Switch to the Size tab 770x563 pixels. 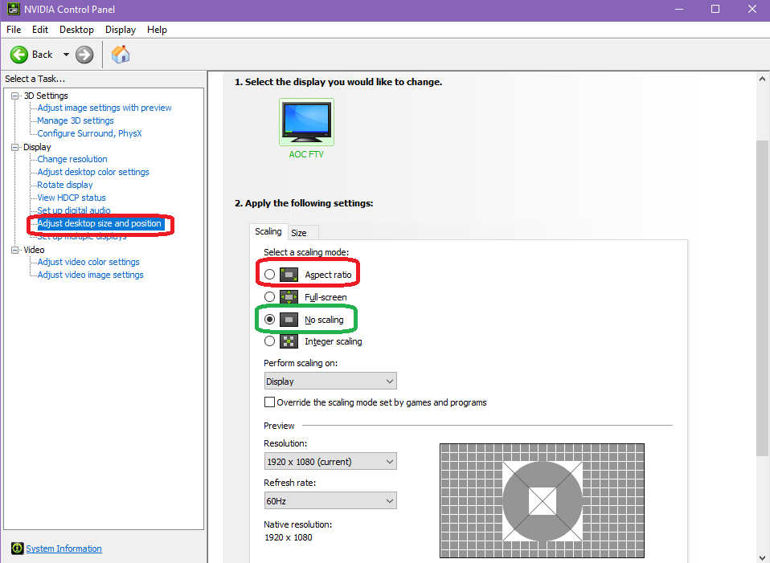pyautogui.click(x=299, y=233)
